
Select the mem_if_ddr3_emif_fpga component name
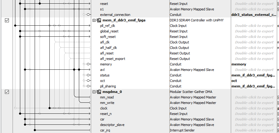pos(124,20)
